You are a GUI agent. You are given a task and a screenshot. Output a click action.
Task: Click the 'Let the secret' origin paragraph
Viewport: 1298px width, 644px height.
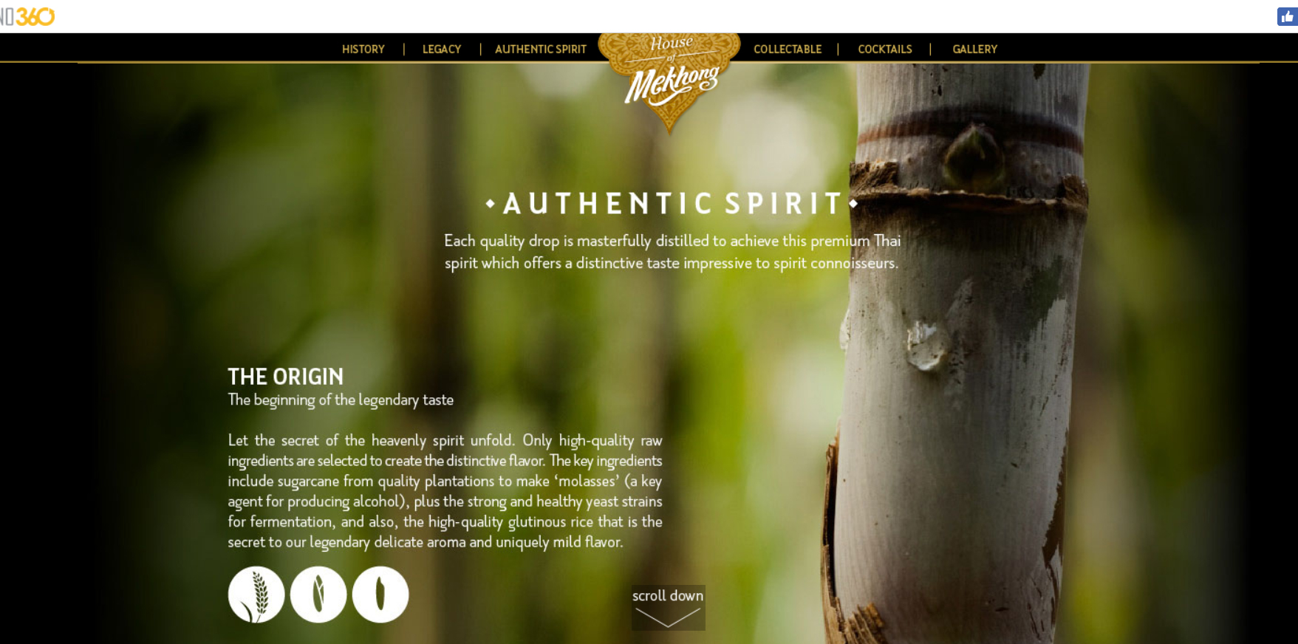coord(445,491)
